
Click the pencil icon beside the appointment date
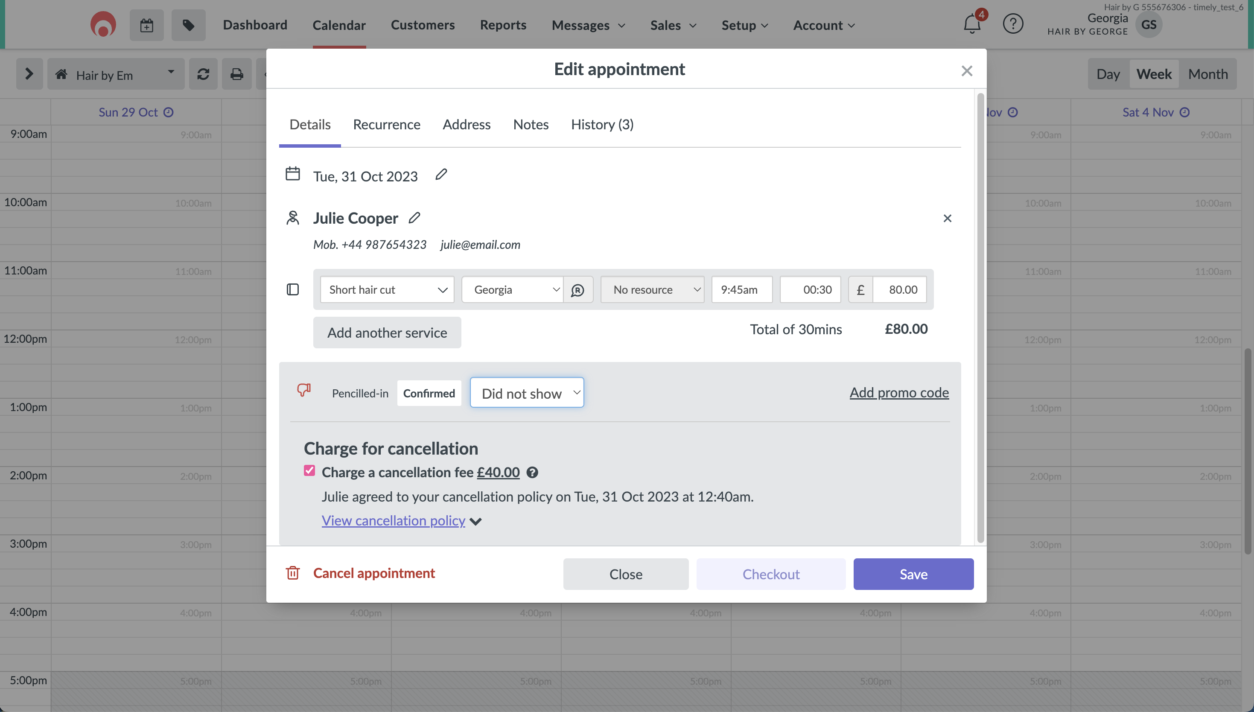(441, 175)
